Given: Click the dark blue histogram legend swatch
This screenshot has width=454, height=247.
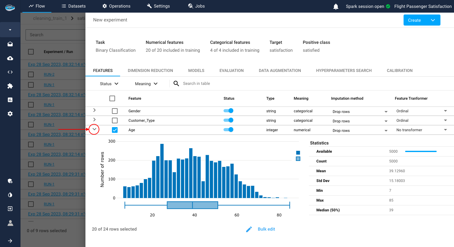Looking at the screenshot, I should click(298, 153).
